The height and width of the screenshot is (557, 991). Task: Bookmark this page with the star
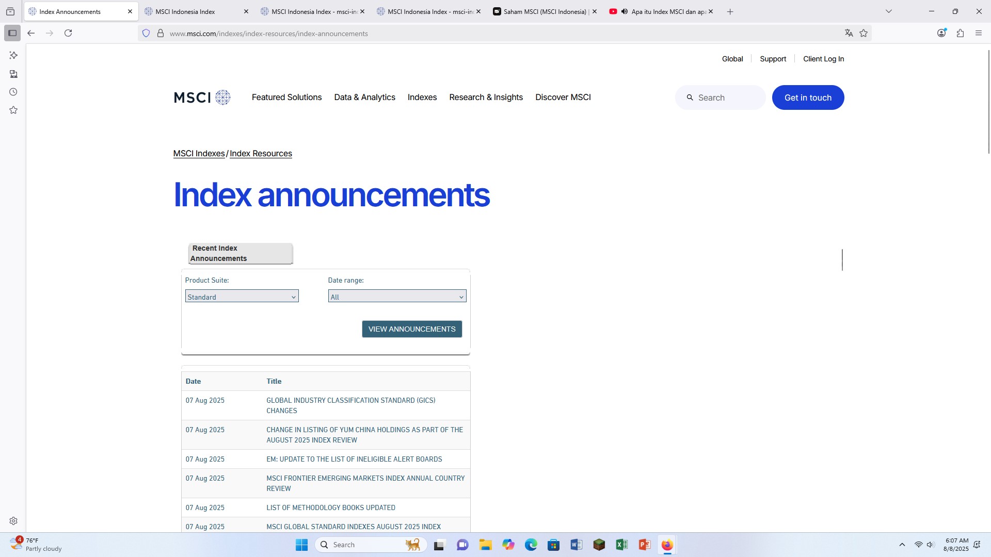coord(864,34)
